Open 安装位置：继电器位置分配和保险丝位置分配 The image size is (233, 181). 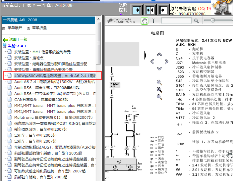51,64
